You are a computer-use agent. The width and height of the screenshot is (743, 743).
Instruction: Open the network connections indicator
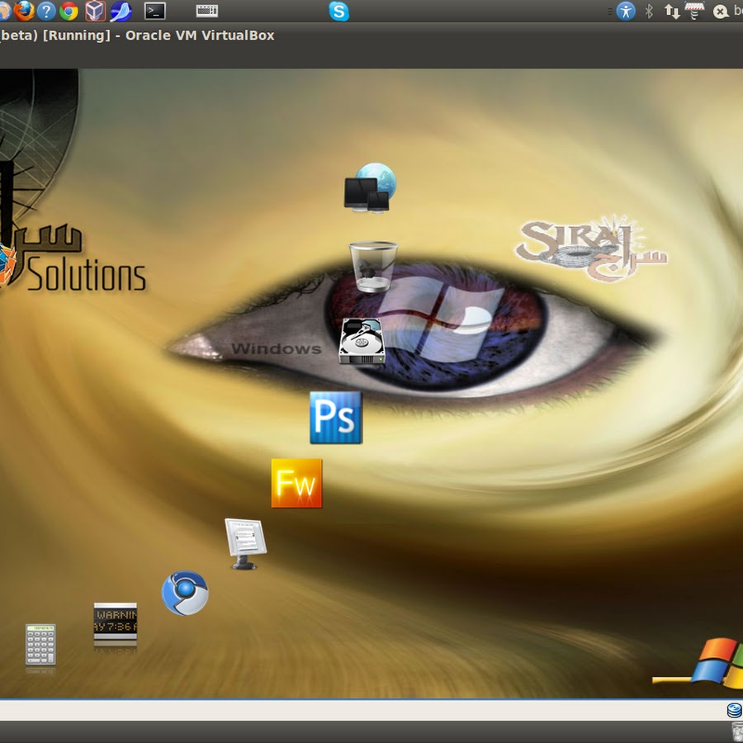coord(672,11)
